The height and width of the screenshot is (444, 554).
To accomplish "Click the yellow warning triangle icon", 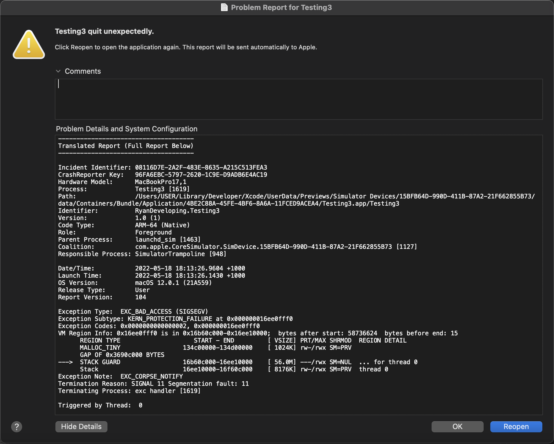I will [29, 45].
